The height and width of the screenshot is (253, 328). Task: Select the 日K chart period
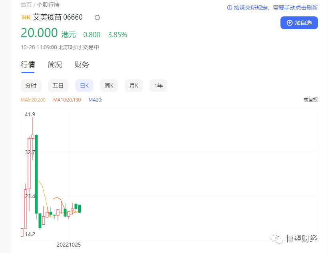click(84, 86)
